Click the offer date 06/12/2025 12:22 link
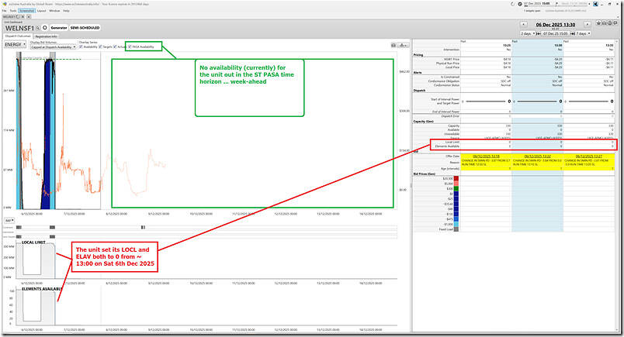The width and height of the screenshot is (624, 337). [538, 156]
